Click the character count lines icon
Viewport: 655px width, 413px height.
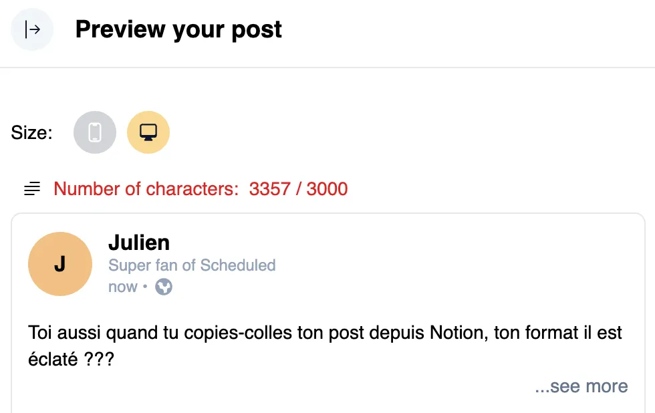[x=31, y=188]
